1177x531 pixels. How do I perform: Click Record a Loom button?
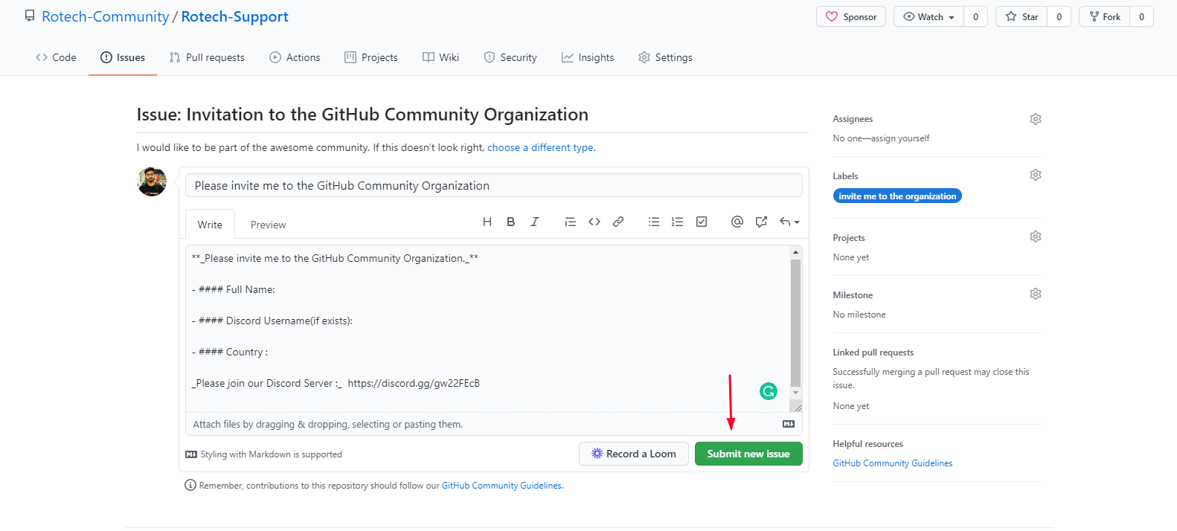tap(634, 454)
